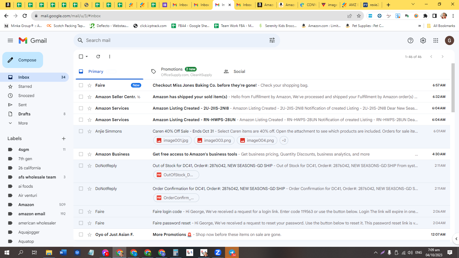
Task: Open Chrome's customize menu
Action: (453, 16)
